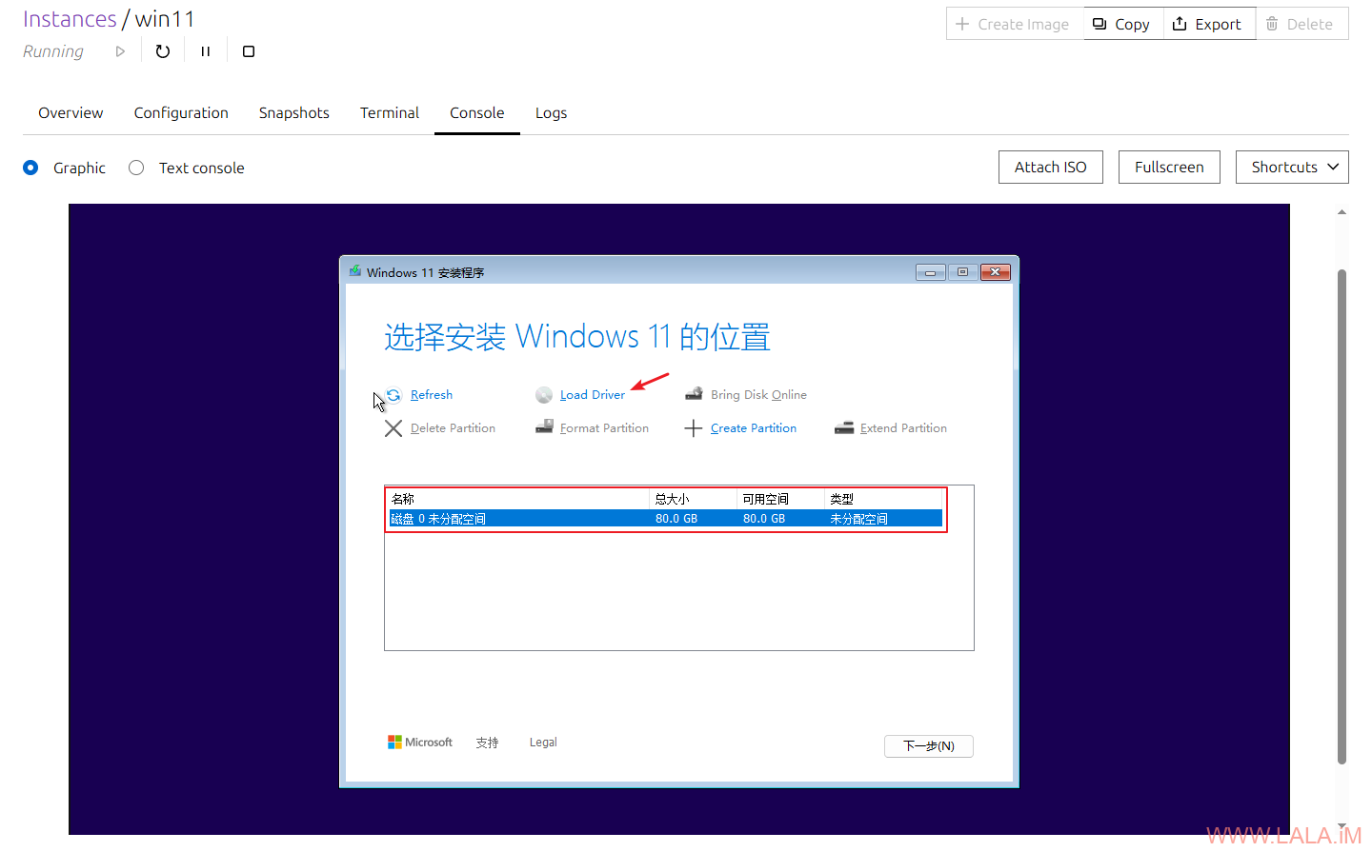Viewport: 1372px width, 852px height.
Task: Click the Load Driver disc icon
Action: [x=544, y=395]
